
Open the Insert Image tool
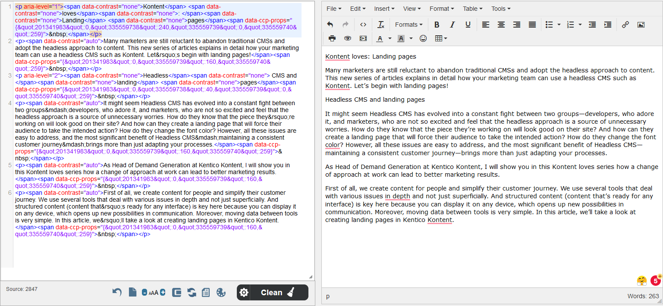pyautogui.click(x=641, y=25)
